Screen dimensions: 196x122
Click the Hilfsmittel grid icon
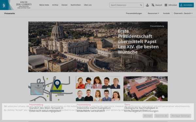[166, 5]
